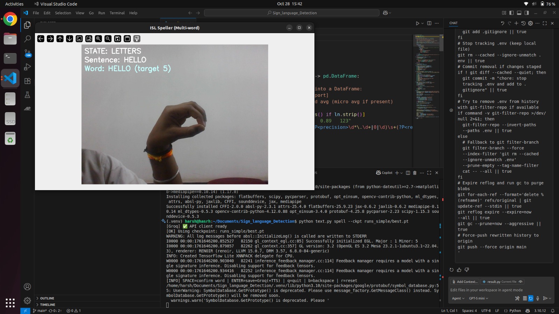Open Search view in activity bar
559x314 pixels.
[x=27, y=39]
